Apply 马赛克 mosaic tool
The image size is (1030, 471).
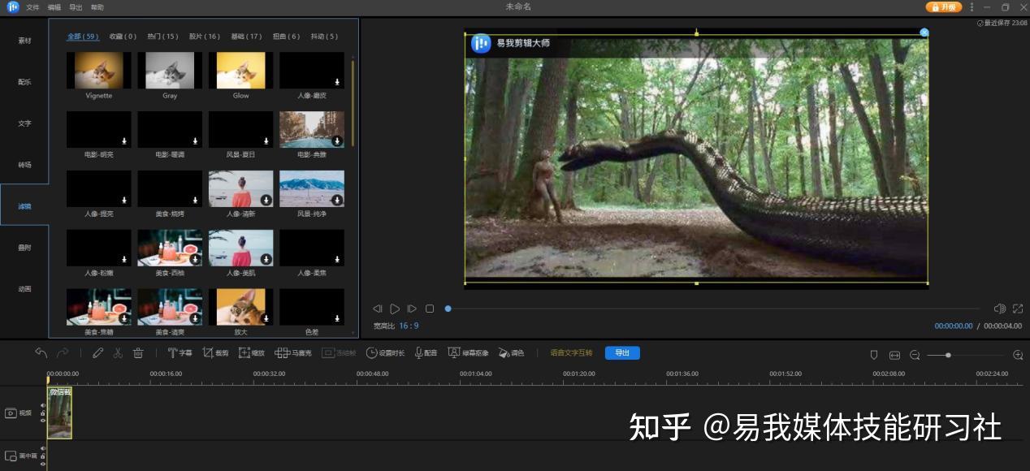click(293, 353)
